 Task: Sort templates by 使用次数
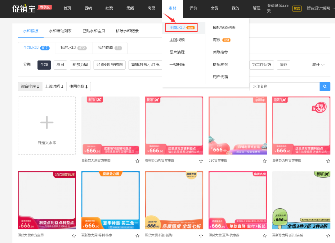click(x=78, y=87)
